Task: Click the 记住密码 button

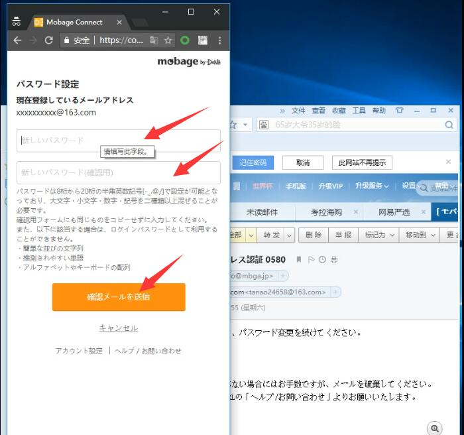Action: click(x=253, y=162)
